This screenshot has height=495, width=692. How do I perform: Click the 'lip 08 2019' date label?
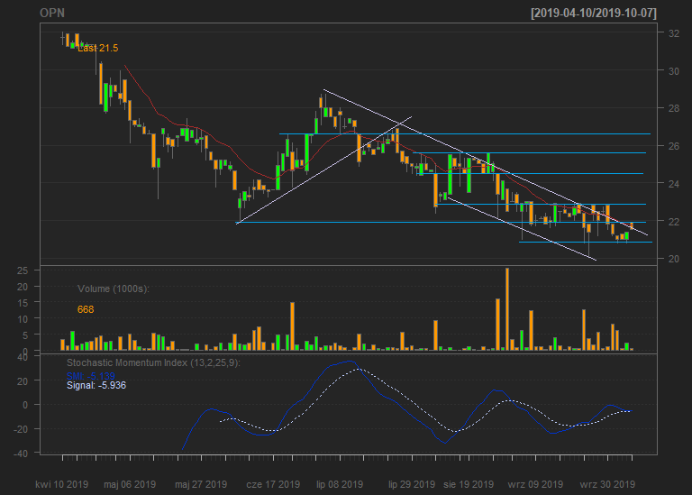coord(340,484)
